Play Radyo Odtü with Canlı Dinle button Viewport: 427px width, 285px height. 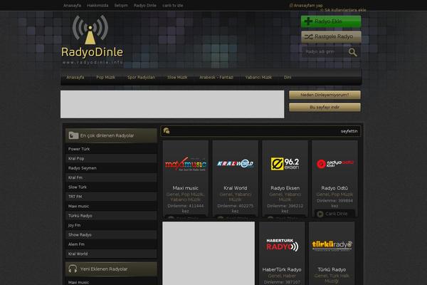(334, 214)
